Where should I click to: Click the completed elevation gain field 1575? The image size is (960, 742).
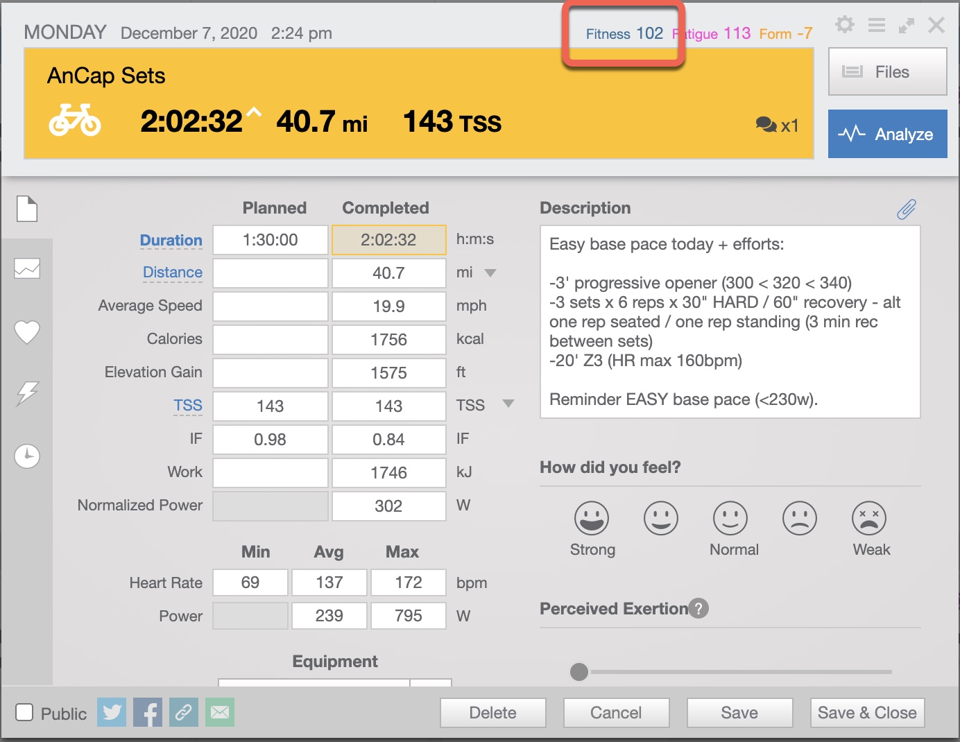pos(389,373)
